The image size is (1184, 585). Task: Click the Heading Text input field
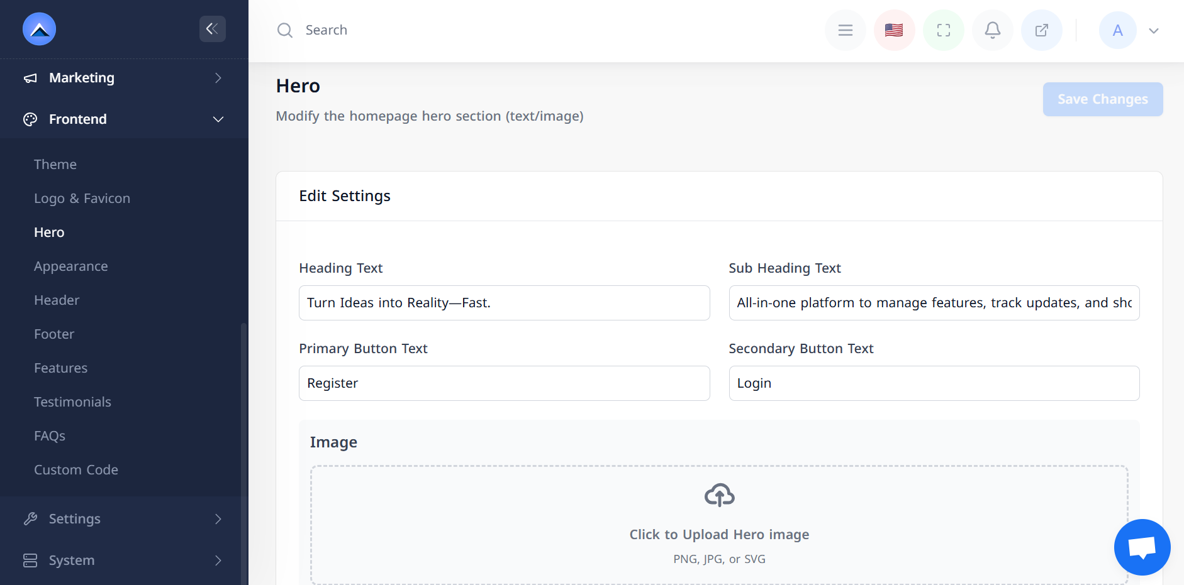pos(504,303)
